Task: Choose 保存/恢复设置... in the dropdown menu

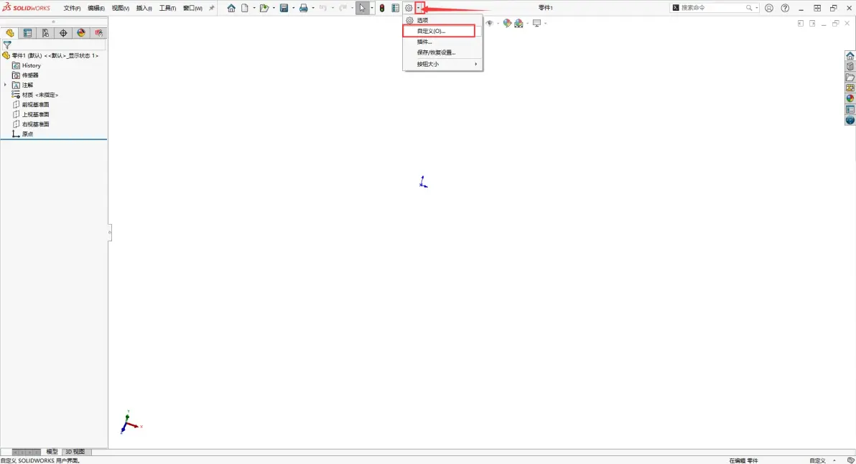Action: click(443, 52)
